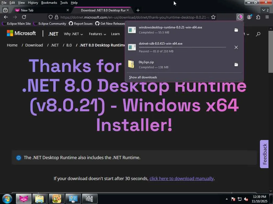
Task: Open the Eclipse Main Site bookmark
Action: pos(16,24)
